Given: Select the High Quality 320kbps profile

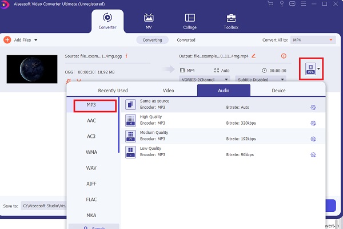Looking at the screenshot, I should [x=223, y=120].
